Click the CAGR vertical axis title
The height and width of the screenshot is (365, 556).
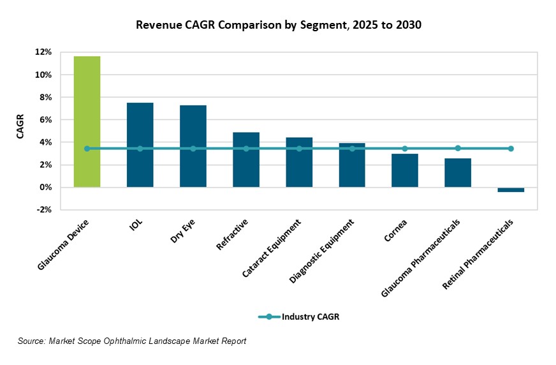pyautogui.click(x=20, y=126)
